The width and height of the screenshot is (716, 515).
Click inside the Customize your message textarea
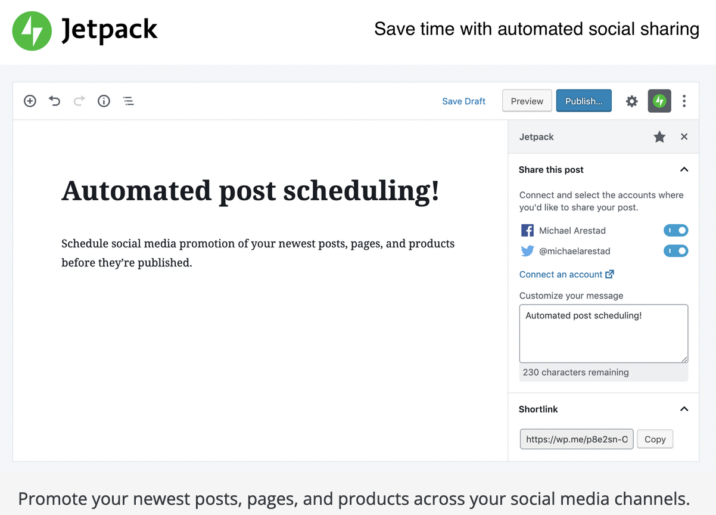pos(603,334)
